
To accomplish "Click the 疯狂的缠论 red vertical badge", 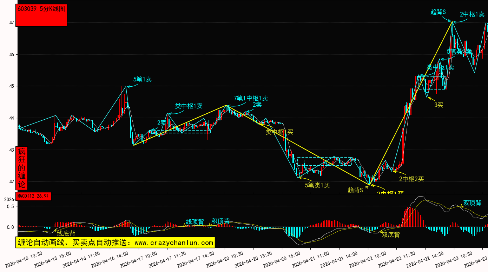I will pyautogui.click(x=22, y=168).
